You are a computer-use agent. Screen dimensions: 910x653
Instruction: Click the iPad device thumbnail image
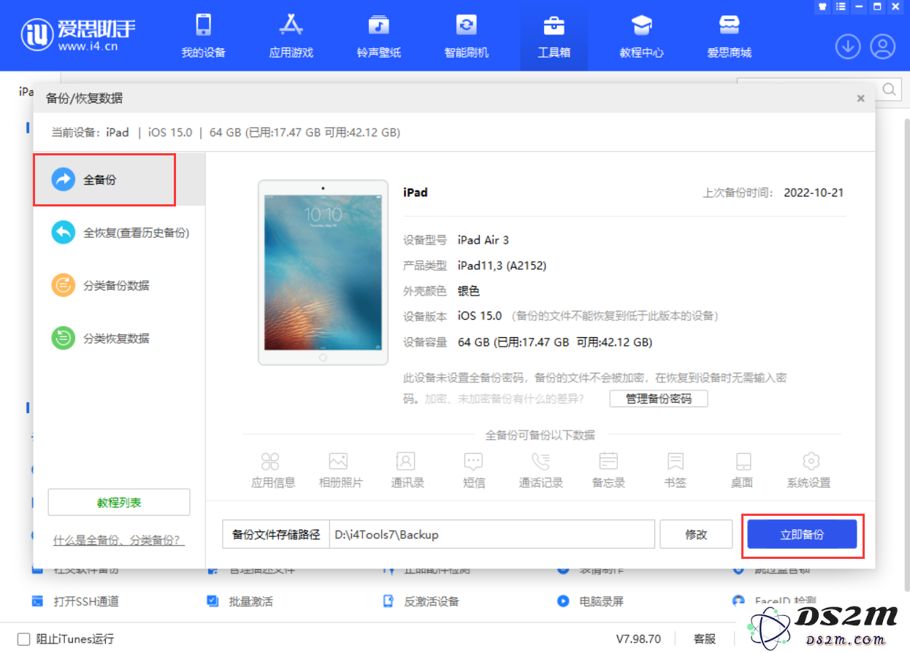[323, 272]
